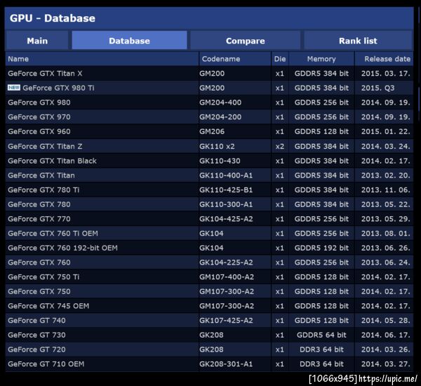Sort by Release date column header
Image resolution: width=421 pixels, height=386 pixels.
tap(385, 59)
